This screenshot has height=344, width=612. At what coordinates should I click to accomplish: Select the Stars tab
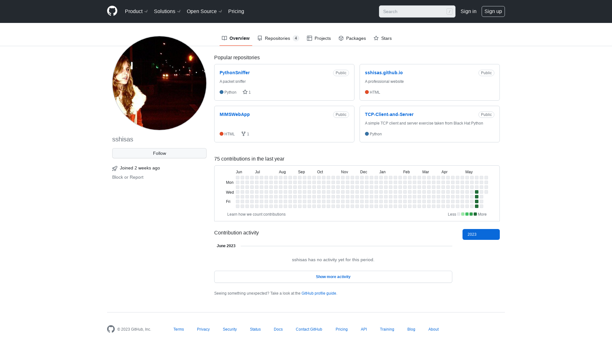[383, 38]
